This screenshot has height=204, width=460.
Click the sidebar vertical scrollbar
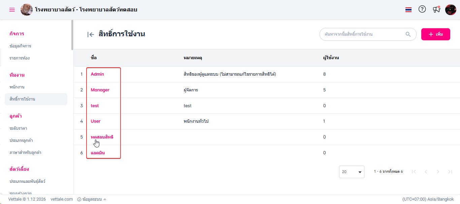[72, 35]
